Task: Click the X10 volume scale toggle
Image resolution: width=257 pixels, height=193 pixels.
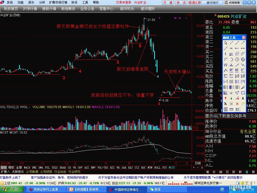Action: pyautogui.click(x=195, y=128)
